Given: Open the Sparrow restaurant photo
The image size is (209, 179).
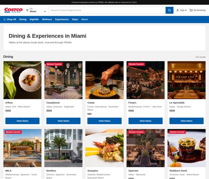Looking at the screenshot, I should 146,148.
